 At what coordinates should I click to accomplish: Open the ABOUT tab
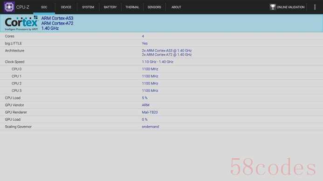click(x=176, y=7)
